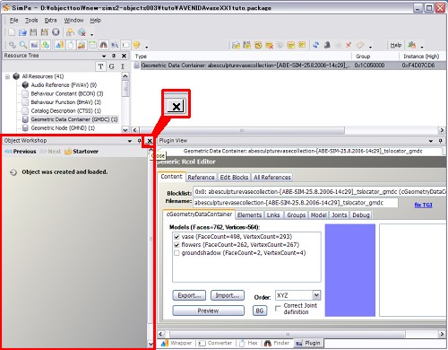The image size is (448, 350).
Task: Click the Preview button
Action: [208, 311]
